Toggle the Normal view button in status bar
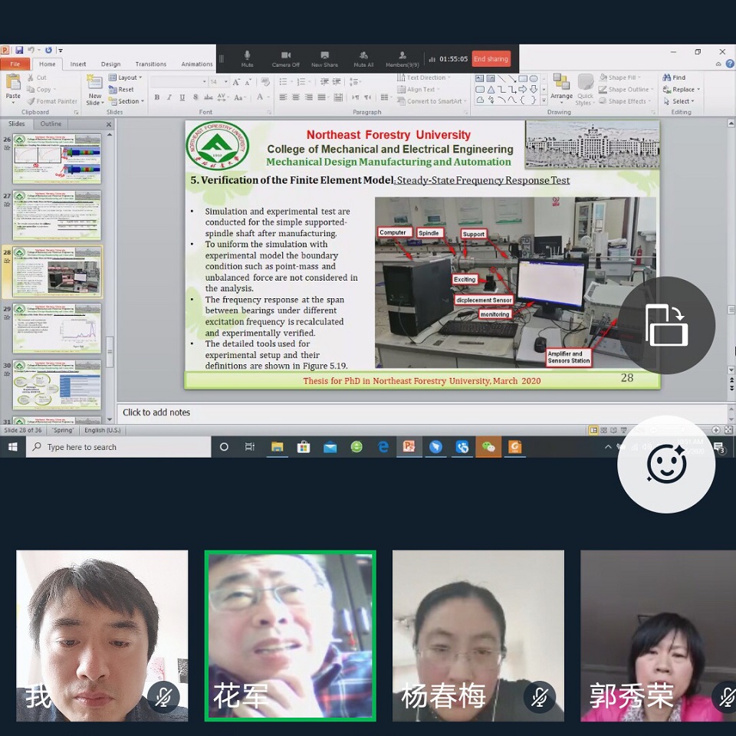The image size is (736, 736). pos(593,430)
